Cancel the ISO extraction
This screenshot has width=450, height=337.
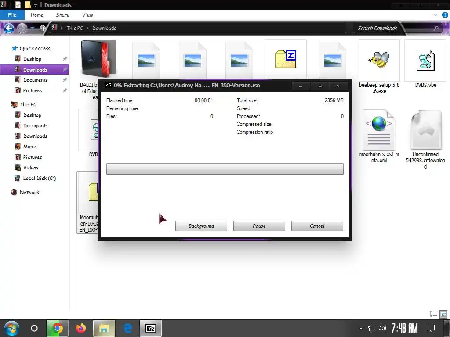click(317, 226)
